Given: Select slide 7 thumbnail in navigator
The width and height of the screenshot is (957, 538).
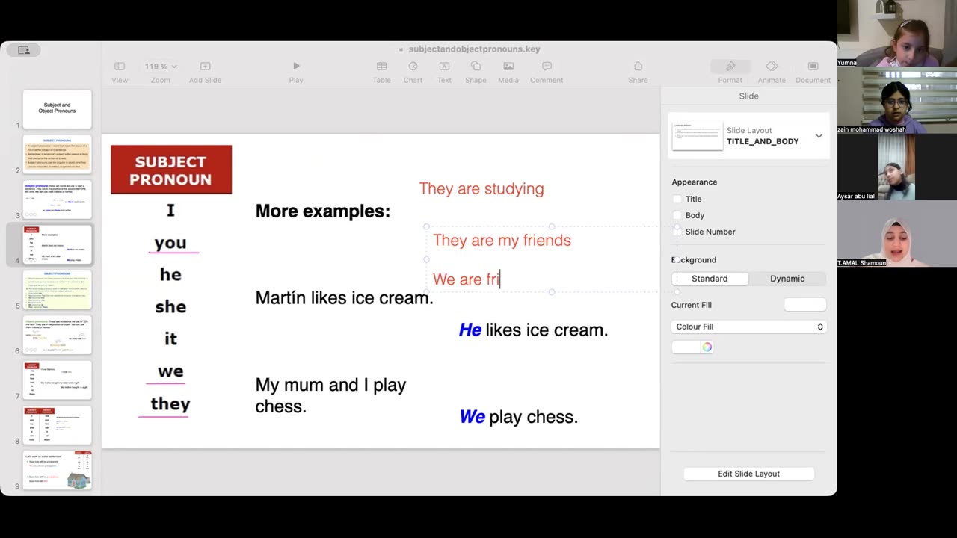Looking at the screenshot, I should click(x=57, y=380).
